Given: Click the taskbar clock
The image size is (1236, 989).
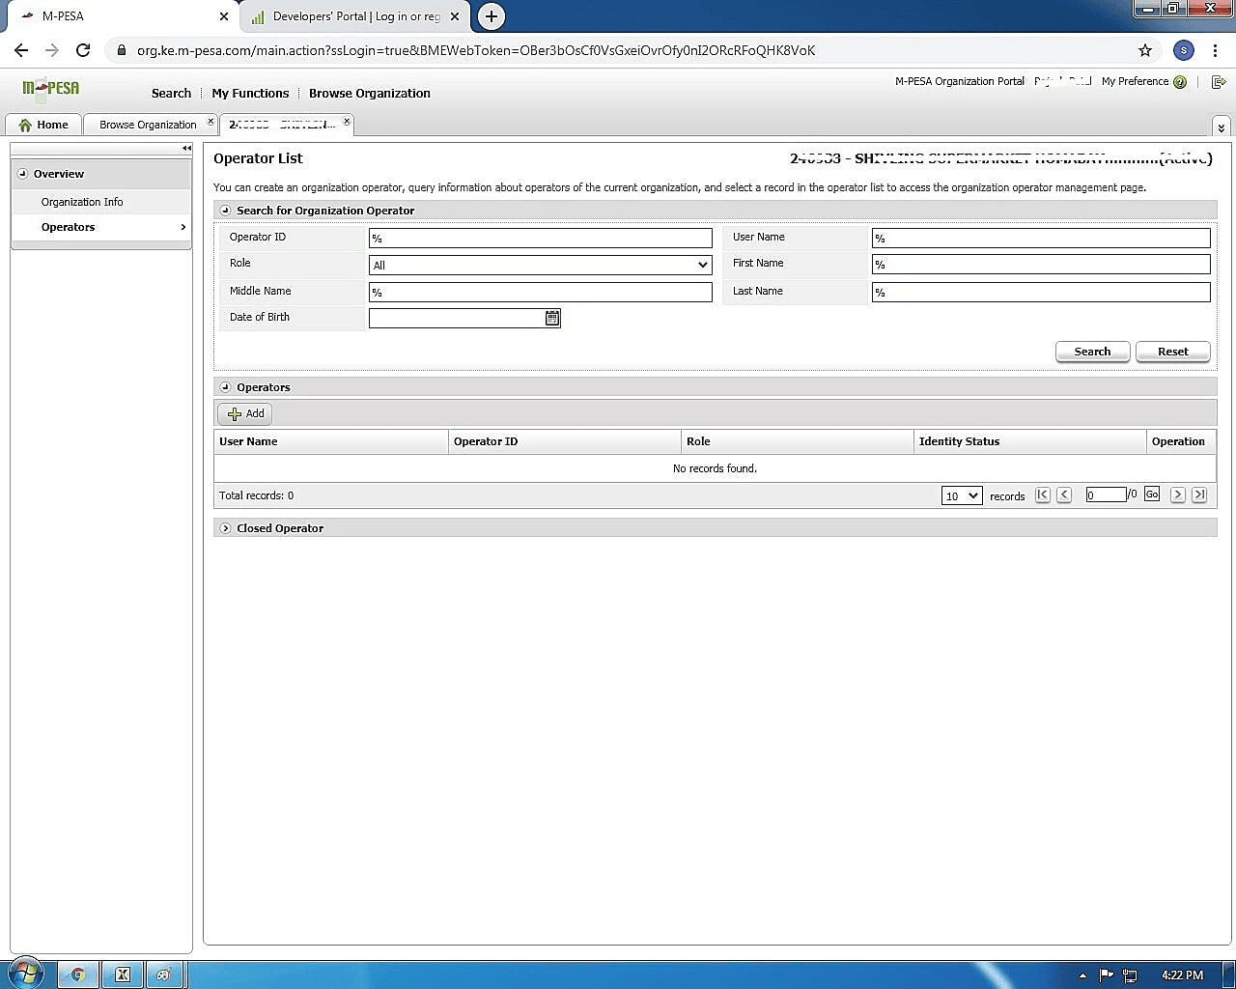Looking at the screenshot, I should [1183, 975].
